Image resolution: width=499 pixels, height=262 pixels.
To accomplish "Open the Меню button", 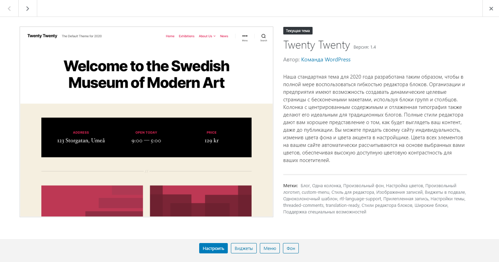I will pos(270,248).
